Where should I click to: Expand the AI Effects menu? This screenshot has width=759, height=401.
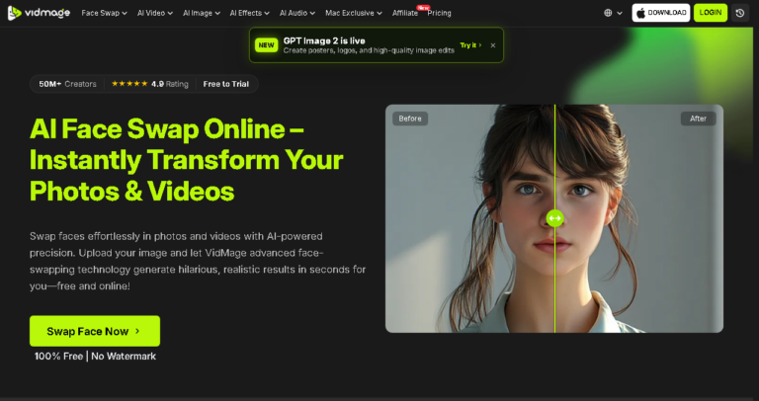click(x=250, y=13)
